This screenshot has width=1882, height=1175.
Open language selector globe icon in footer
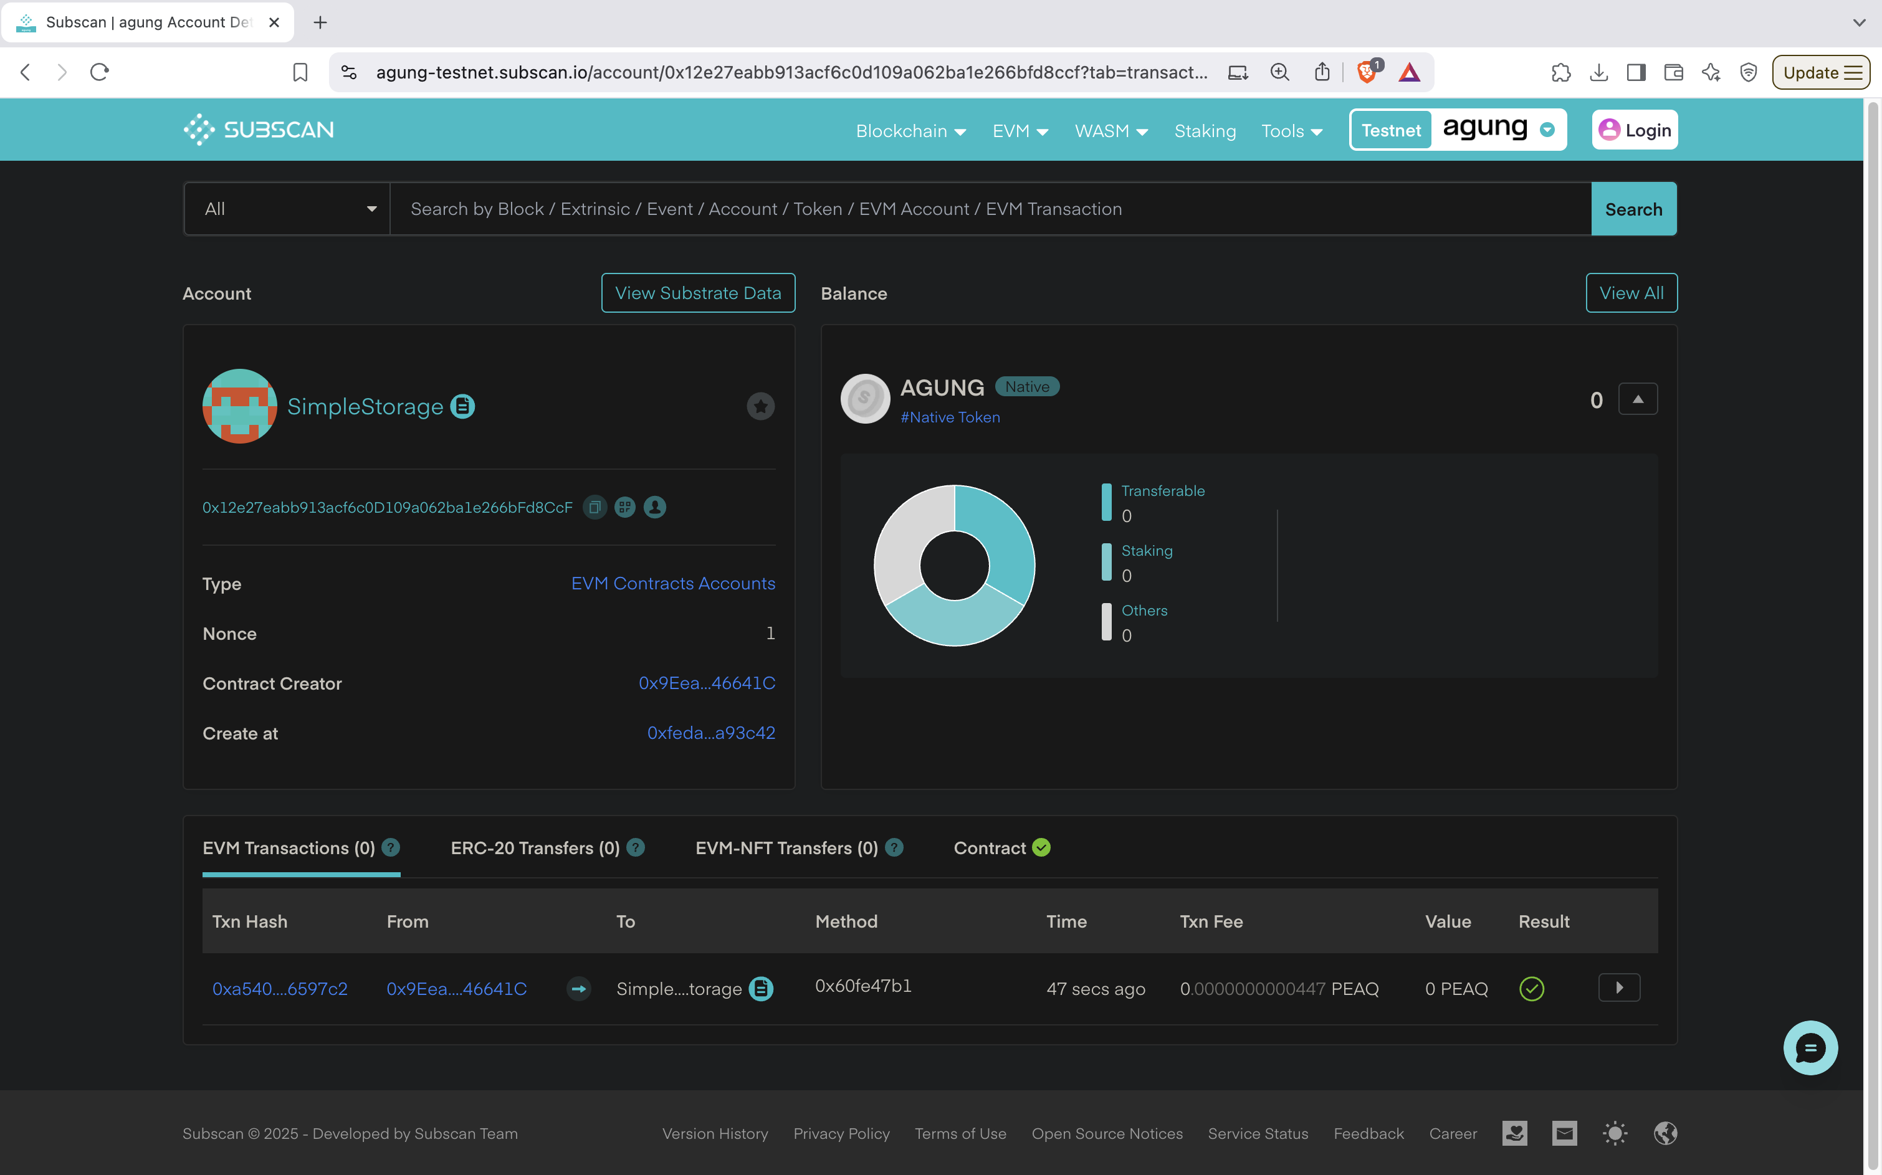point(1665,1133)
